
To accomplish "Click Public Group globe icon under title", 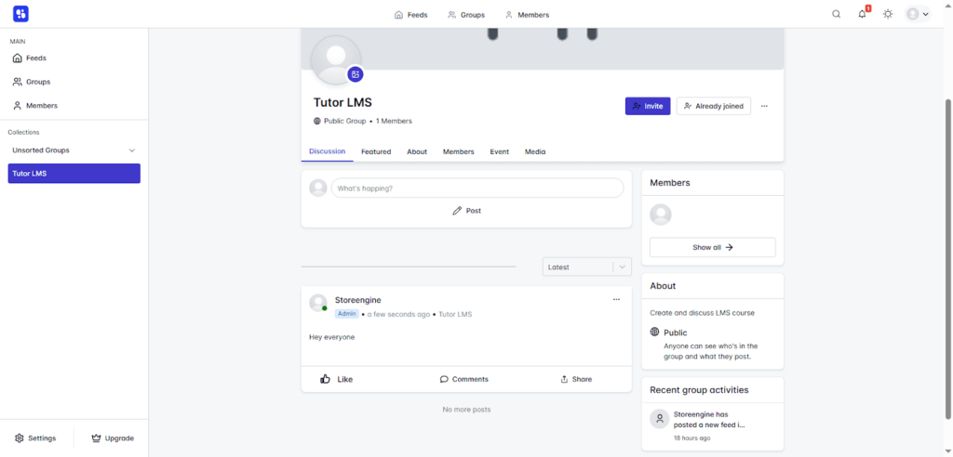I will (x=317, y=122).
